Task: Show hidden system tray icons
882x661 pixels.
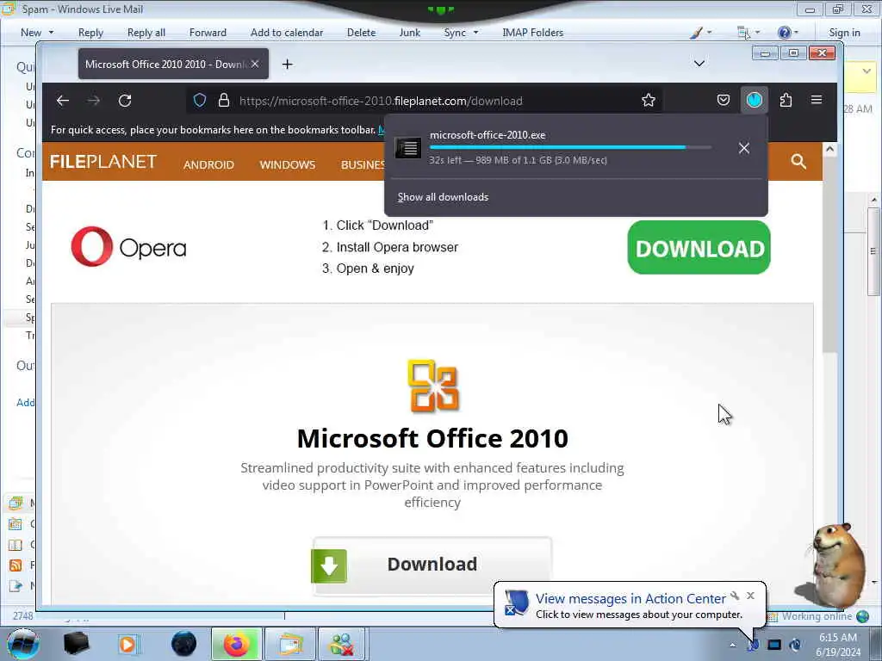Action: [732, 646]
